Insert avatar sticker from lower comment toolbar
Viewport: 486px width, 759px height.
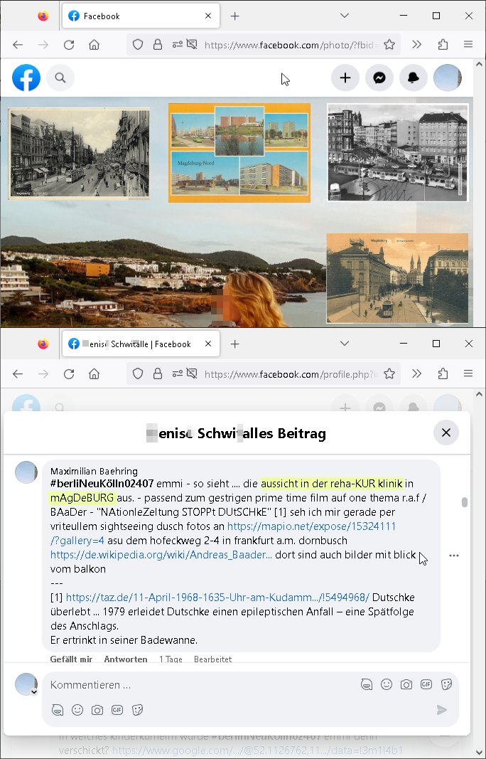(x=58, y=710)
